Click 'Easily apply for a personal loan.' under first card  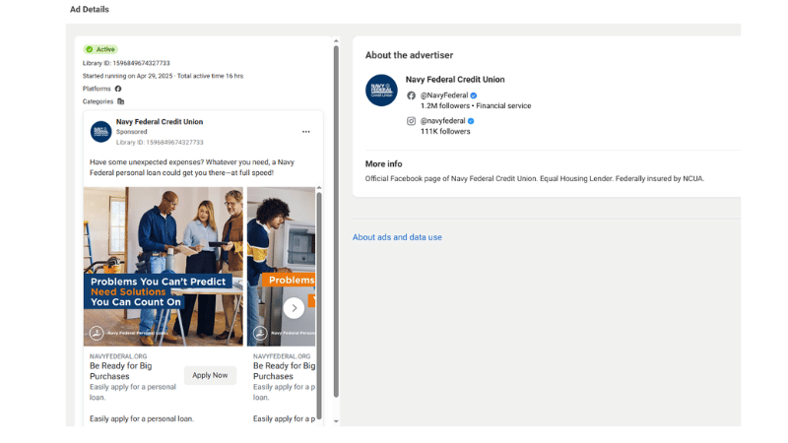(x=142, y=419)
